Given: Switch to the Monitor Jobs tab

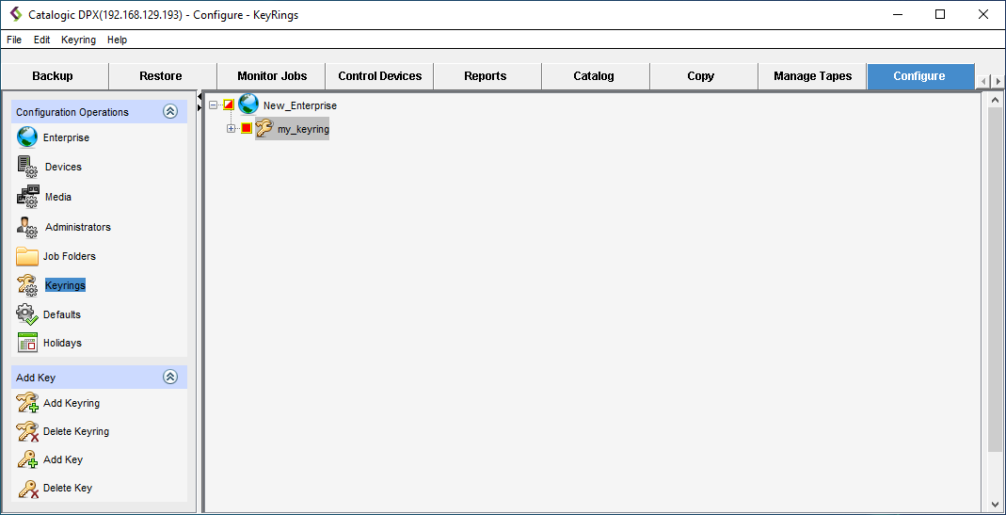Looking at the screenshot, I should (x=272, y=76).
